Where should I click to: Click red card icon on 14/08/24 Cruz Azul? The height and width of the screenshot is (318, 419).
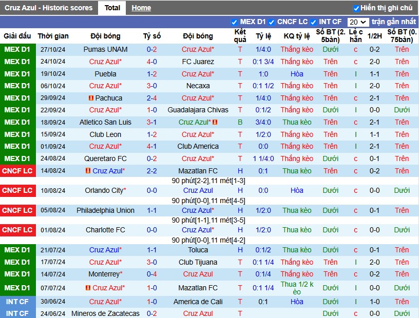88,170
